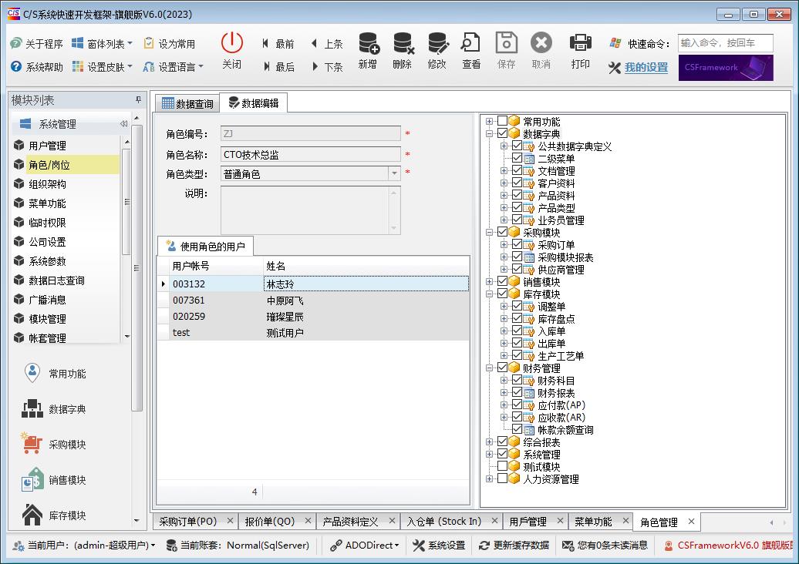Click the 新增 (Add) database icon
799x564 pixels.
click(x=368, y=45)
